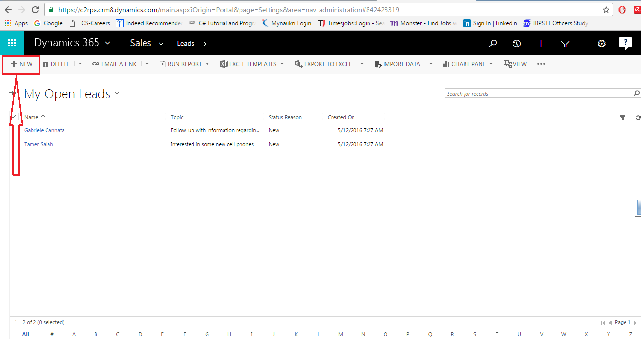This screenshot has width=641, height=339.
Task: Expand the Sales area menu
Action: [161, 43]
